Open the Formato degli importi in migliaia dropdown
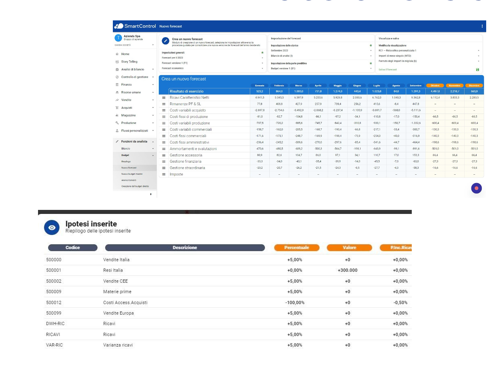This screenshot has width=501, height=379. click(429, 61)
